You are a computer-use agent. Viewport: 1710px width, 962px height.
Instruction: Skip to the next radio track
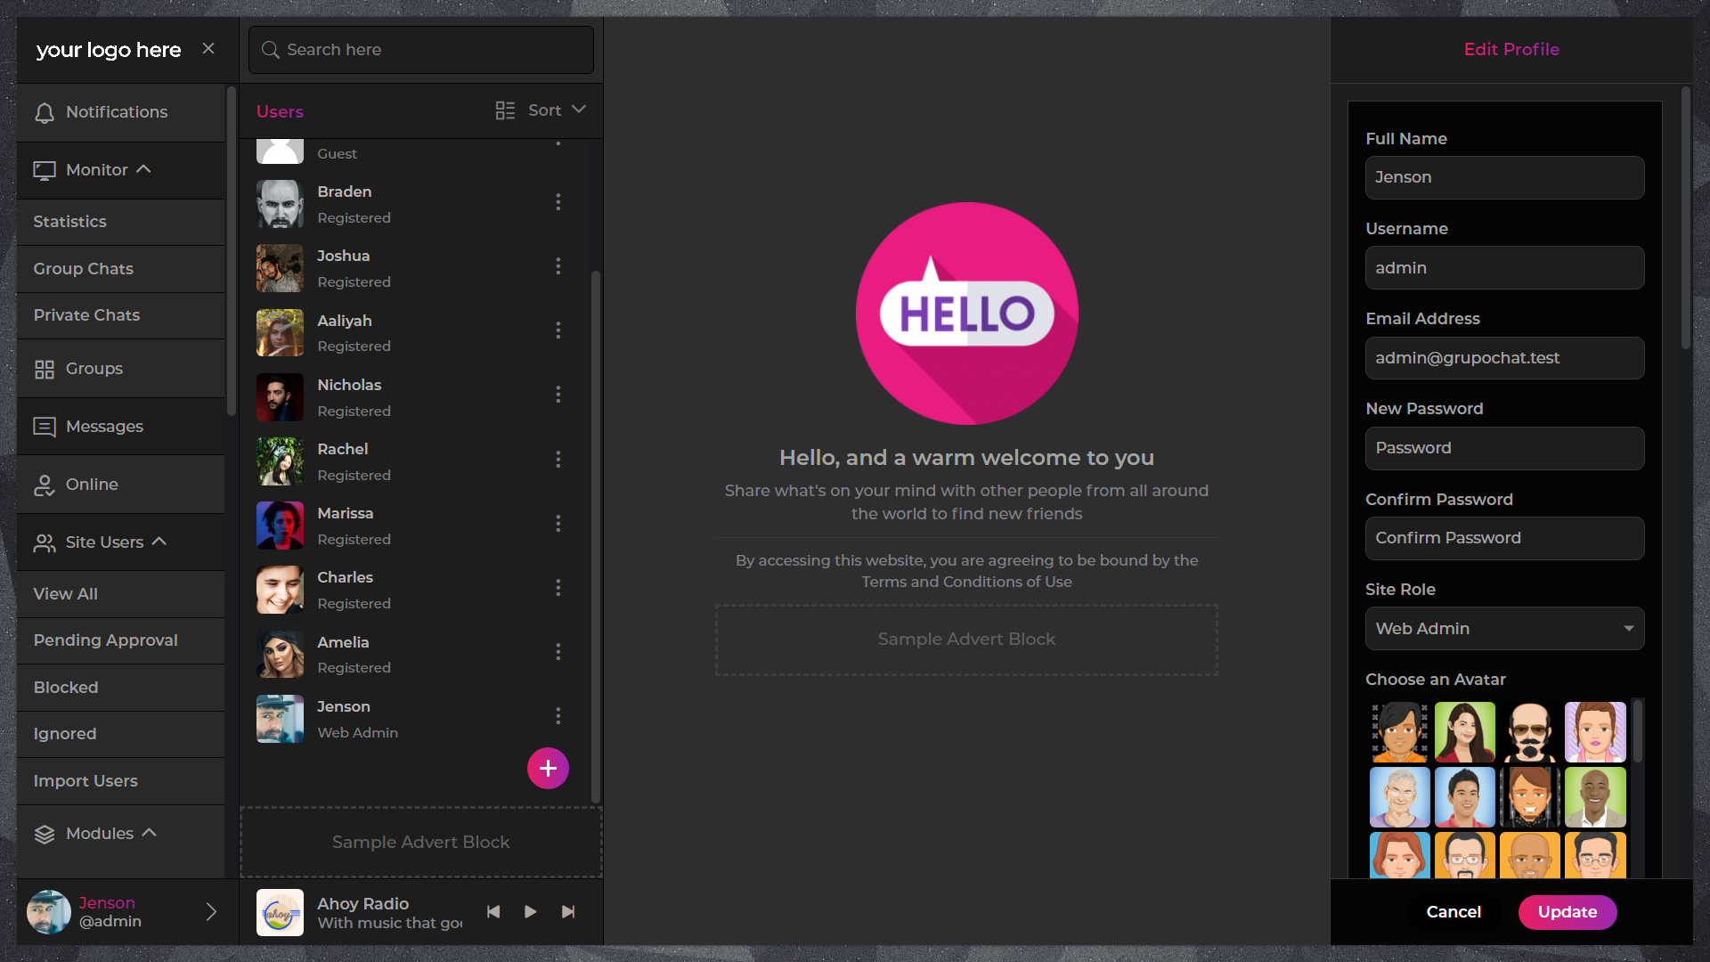(x=568, y=912)
